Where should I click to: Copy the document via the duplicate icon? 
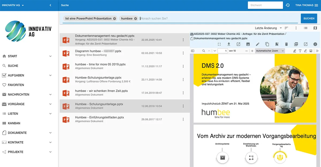click(267, 44)
